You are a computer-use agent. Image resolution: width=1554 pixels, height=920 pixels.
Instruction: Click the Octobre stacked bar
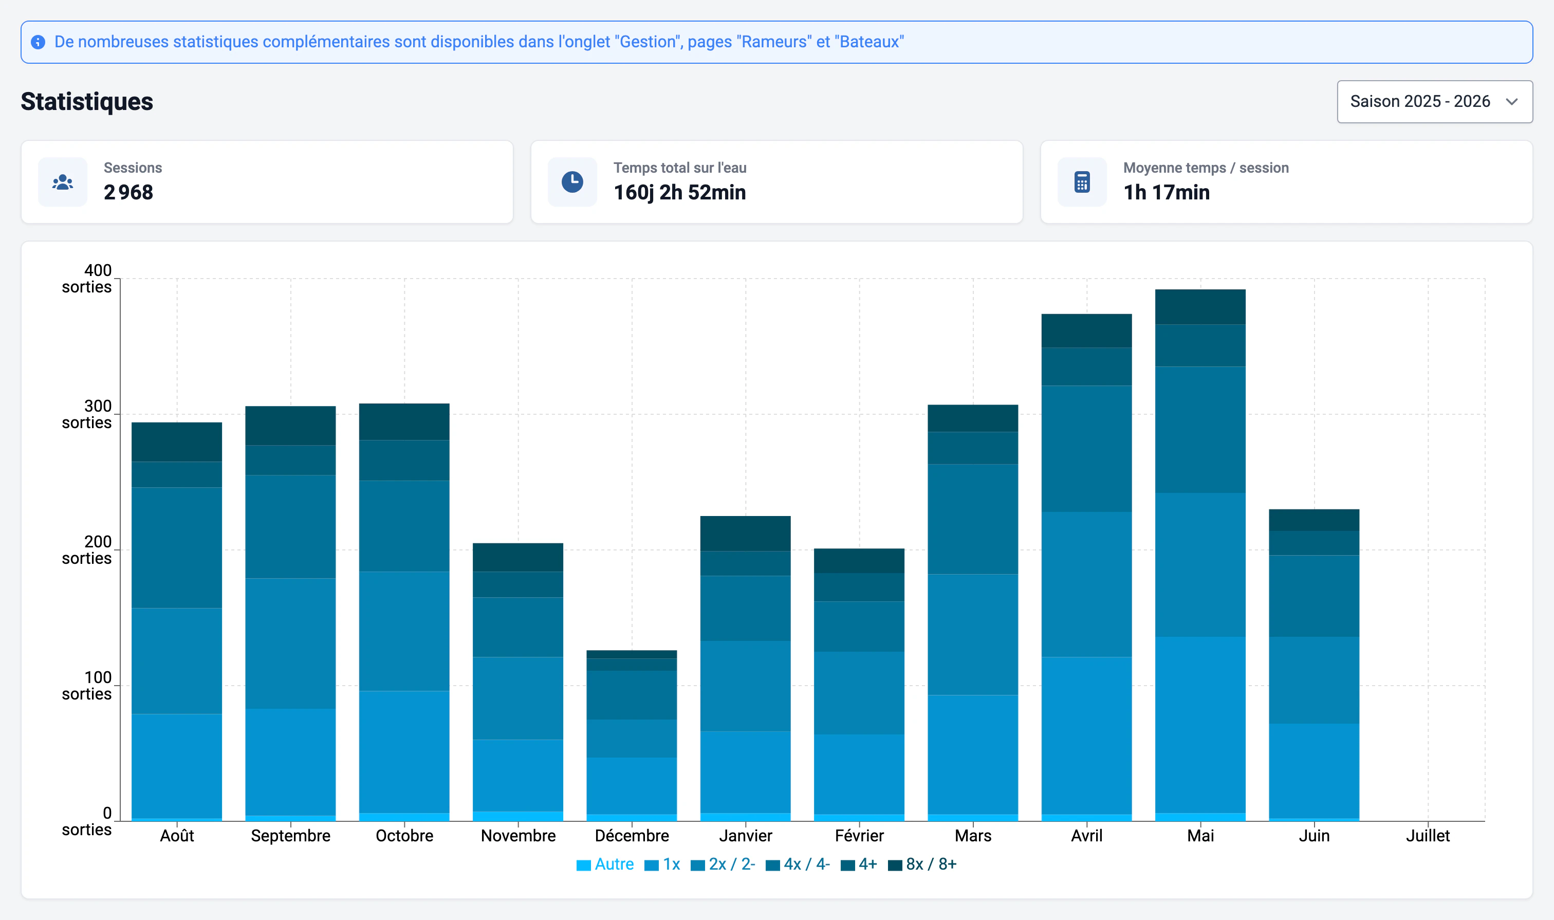click(404, 613)
